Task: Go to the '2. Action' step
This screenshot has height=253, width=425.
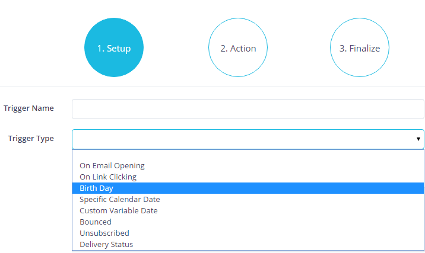Action: point(238,48)
